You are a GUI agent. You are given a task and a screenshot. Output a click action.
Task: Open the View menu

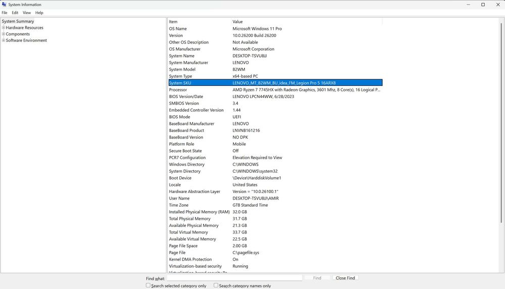(x=27, y=13)
